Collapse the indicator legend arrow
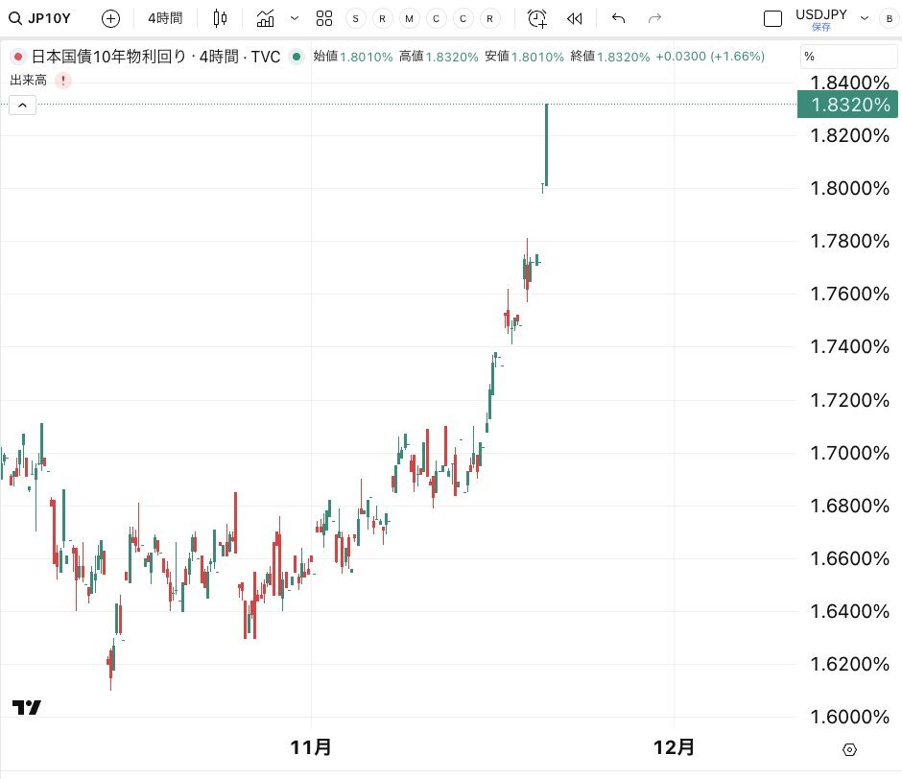 click(22, 106)
